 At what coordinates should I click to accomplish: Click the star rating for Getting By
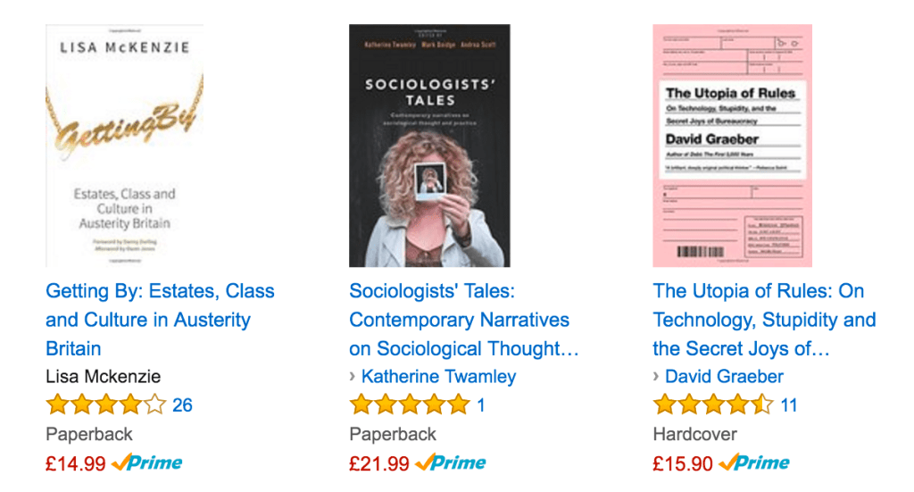tap(106, 405)
